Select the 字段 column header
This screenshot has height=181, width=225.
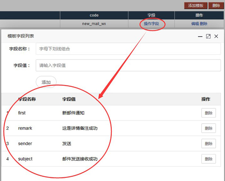tap(151, 15)
